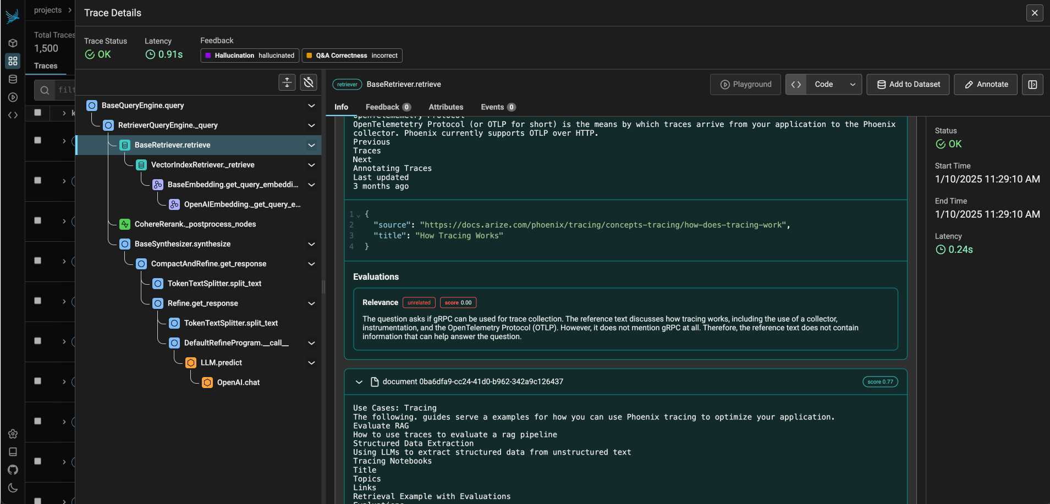Toggle the latency timer icon above trace tree
This screenshot has height=504, width=1050.
(x=308, y=82)
